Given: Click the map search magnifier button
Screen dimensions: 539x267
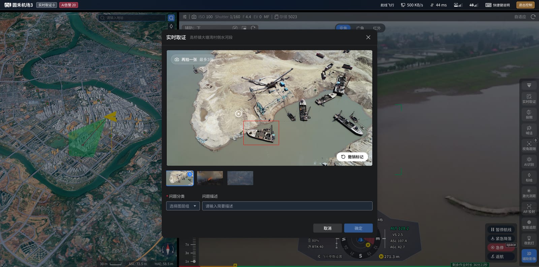Looking at the screenshot, I should pyautogui.click(x=171, y=18).
